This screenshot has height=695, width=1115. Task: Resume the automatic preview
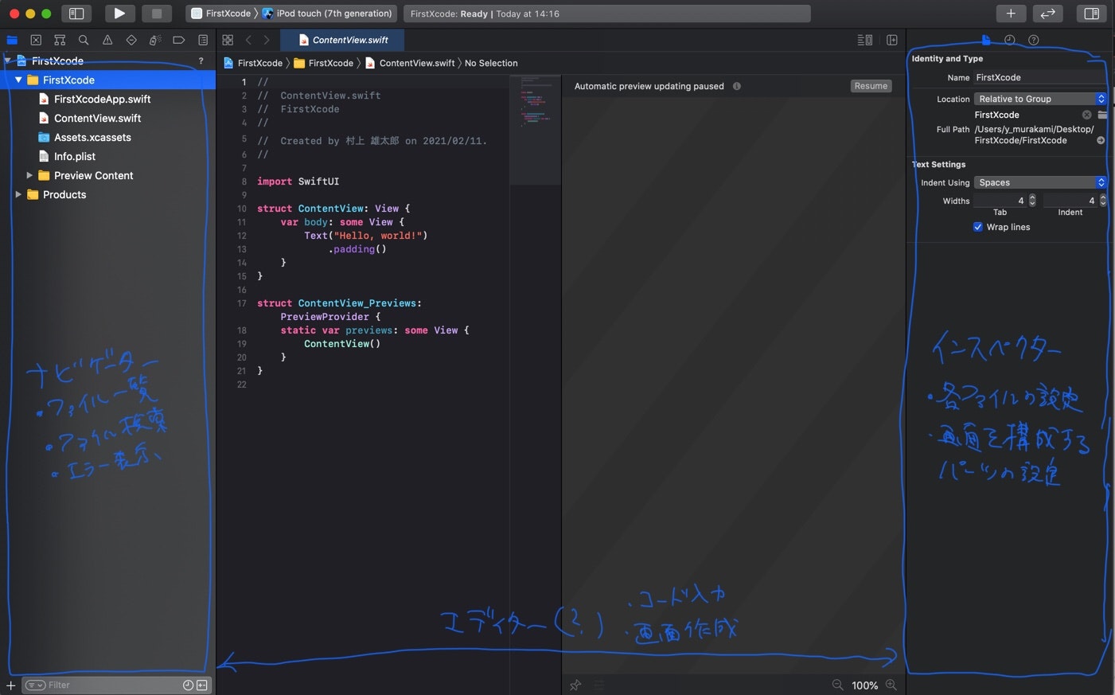click(x=871, y=86)
